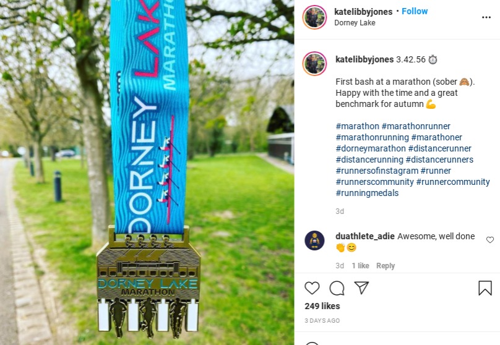The width and height of the screenshot is (500, 345).
Task: Open the three-dot more options menu
Action: [x=486, y=17]
